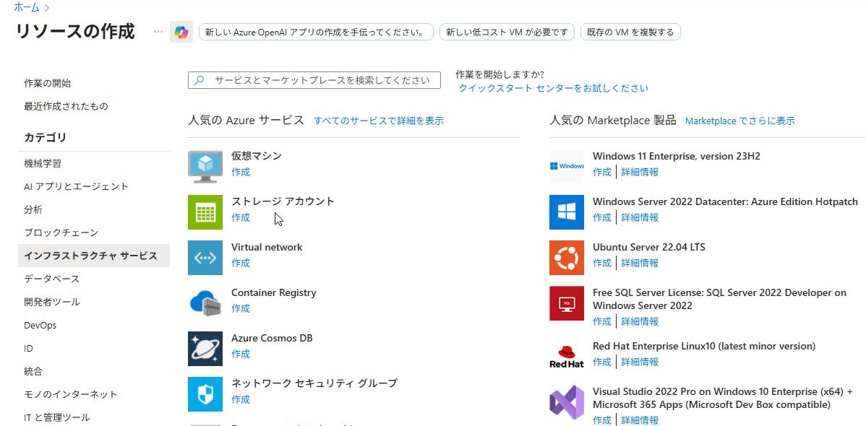Open the クイックスタート センターをお試しください link
The image size is (866, 426).
tap(553, 88)
